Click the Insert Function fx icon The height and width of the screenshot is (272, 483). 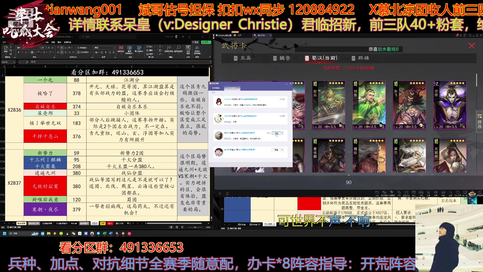[x=27, y=62]
